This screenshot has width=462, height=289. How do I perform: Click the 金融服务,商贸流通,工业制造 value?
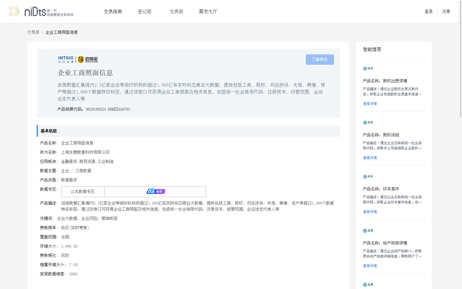[x=87, y=162]
